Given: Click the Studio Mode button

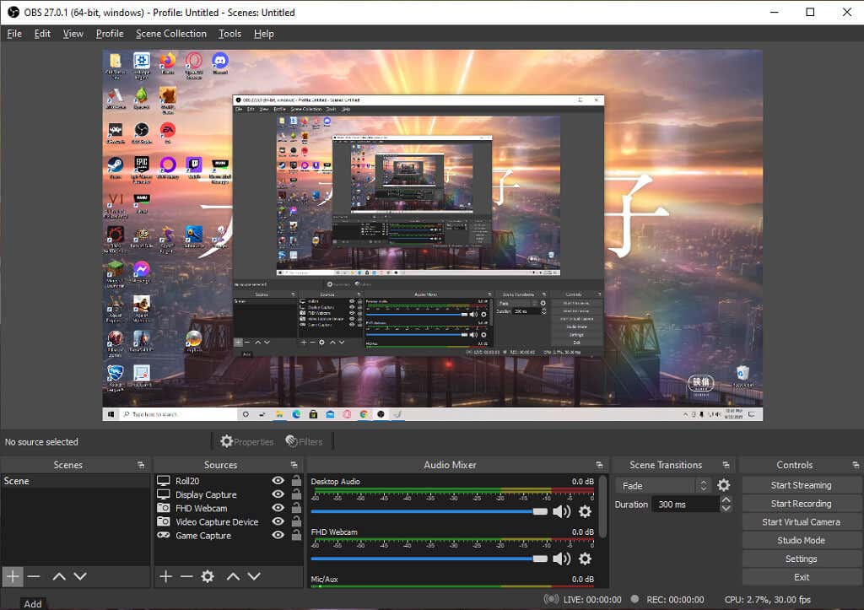Looking at the screenshot, I should coord(801,540).
